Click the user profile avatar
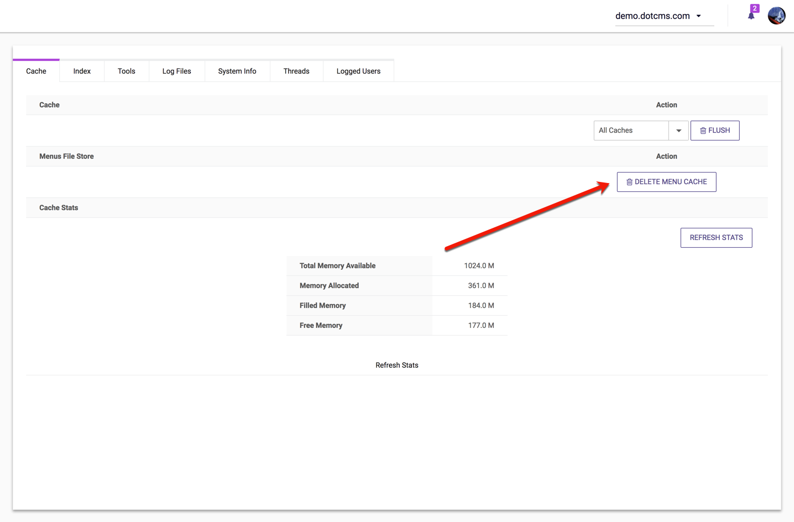794x522 pixels. 776,15
